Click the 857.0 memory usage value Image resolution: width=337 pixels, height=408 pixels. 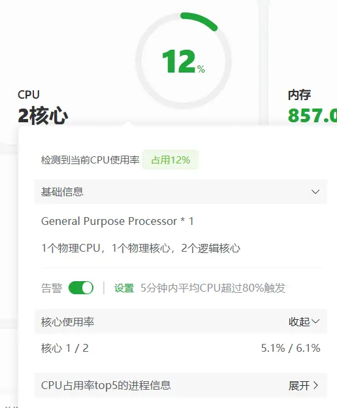tap(312, 116)
